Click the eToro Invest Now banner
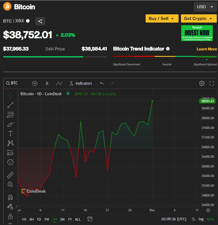The image size is (218, 225). click(x=197, y=33)
